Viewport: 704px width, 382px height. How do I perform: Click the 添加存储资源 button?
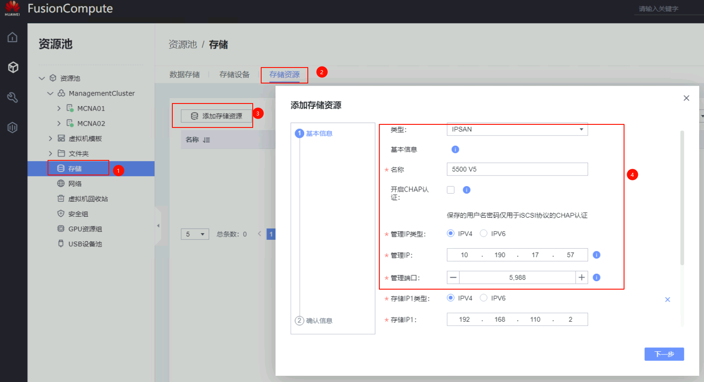216,116
